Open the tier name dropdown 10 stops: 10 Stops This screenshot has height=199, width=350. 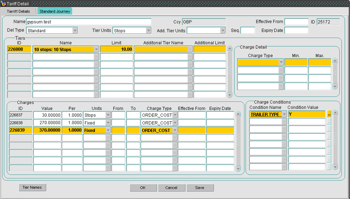96,49
